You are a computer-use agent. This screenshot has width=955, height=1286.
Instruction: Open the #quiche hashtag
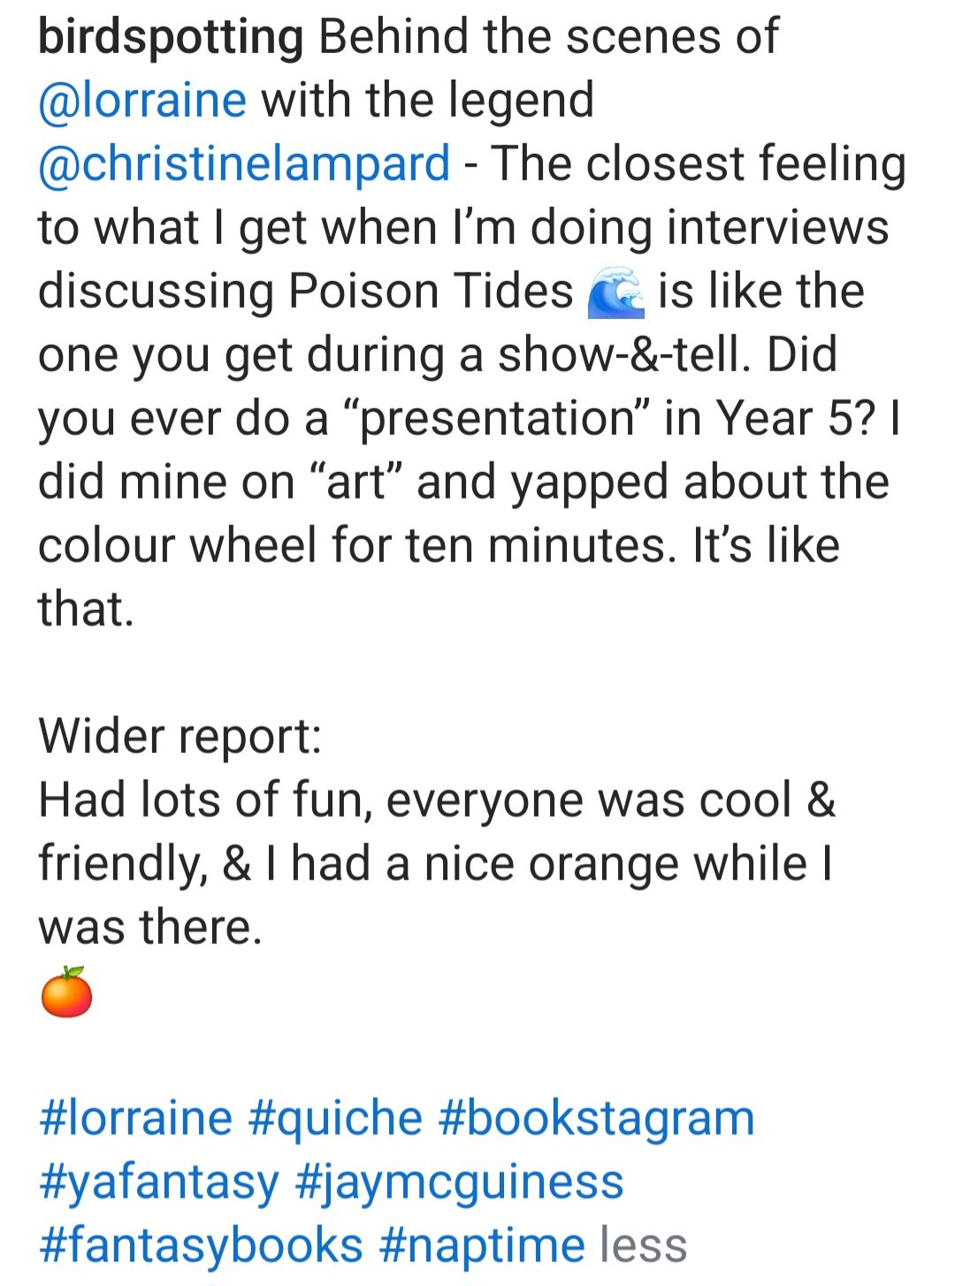click(335, 1120)
